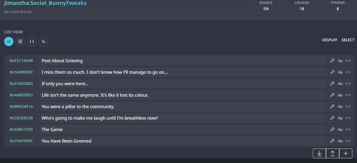Click the string text 'The Game'

[x=52, y=129]
